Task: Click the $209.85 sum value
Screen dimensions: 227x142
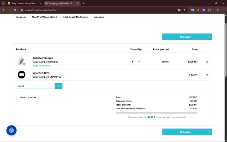Action: [193, 62]
